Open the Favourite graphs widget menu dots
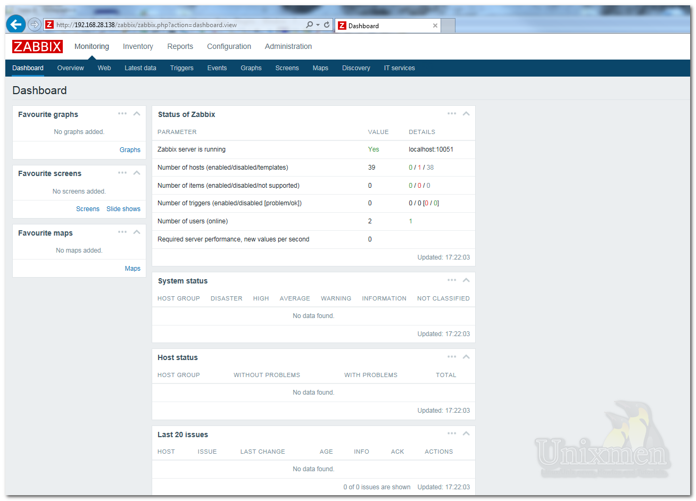This screenshot has width=696, height=501. pyautogui.click(x=122, y=113)
